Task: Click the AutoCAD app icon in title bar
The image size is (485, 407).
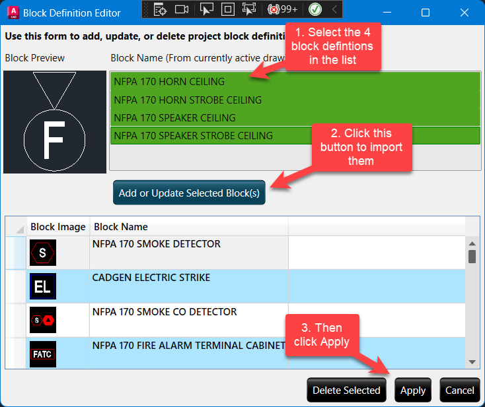Action: coord(13,13)
